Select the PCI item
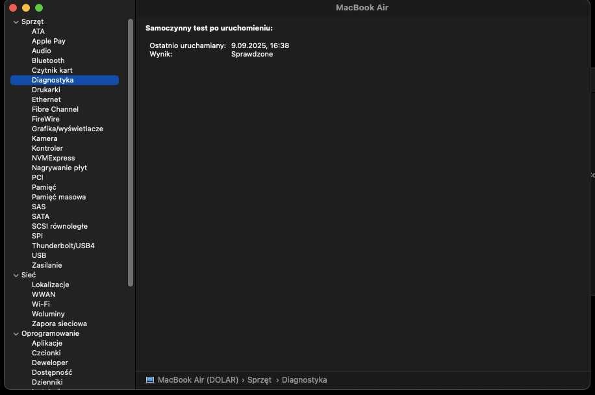Image resolution: width=595 pixels, height=395 pixels. (x=38, y=177)
